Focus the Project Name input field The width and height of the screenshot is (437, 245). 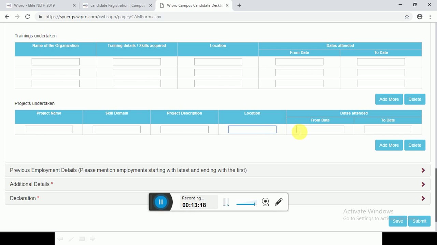pyautogui.click(x=49, y=129)
